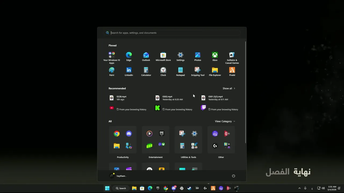Screen dimensions: 344x193
Task: Launch Edge from the Pinned section
Action: click(x=129, y=57)
